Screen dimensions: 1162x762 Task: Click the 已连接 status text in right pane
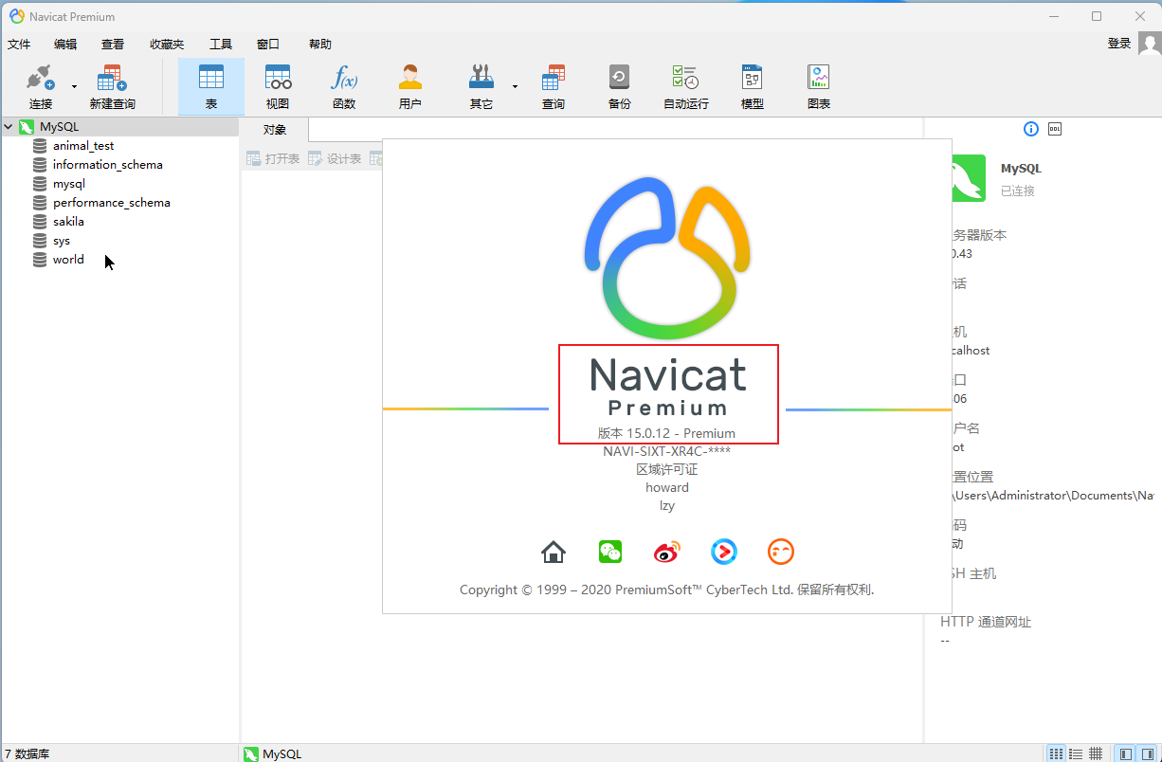[1018, 190]
